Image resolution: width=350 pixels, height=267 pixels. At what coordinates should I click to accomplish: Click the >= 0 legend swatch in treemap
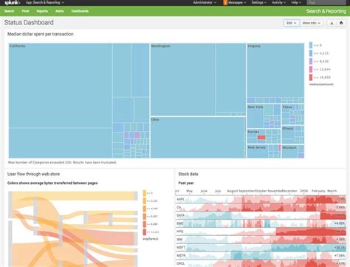coord(311,45)
